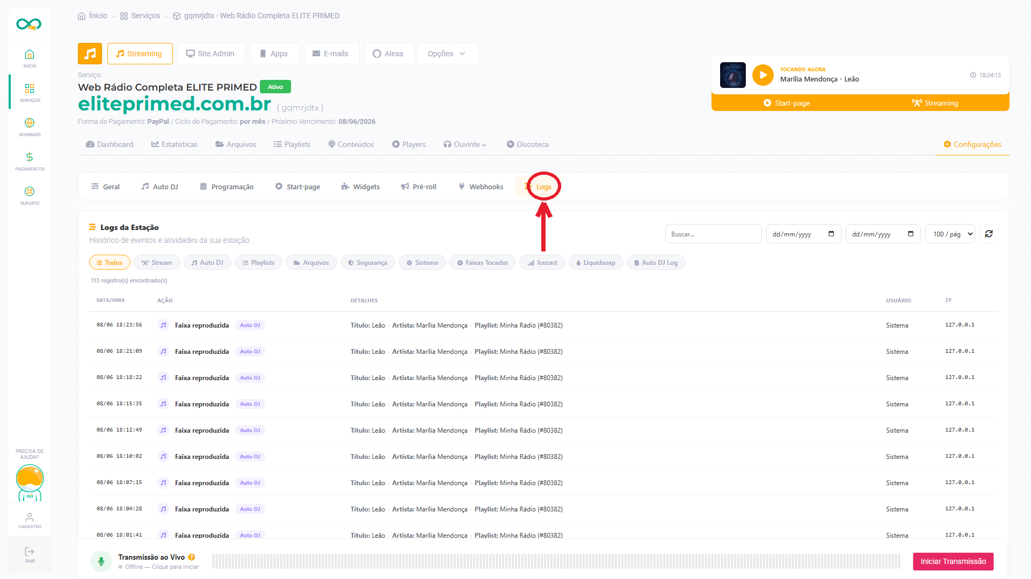Open the Configurações tab
1031x579 pixels.
972,144
